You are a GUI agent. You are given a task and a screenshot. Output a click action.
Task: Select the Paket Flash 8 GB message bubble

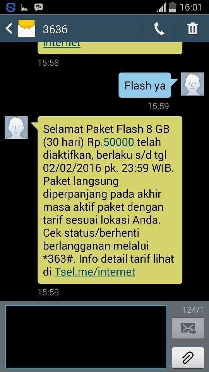[109, 200]
